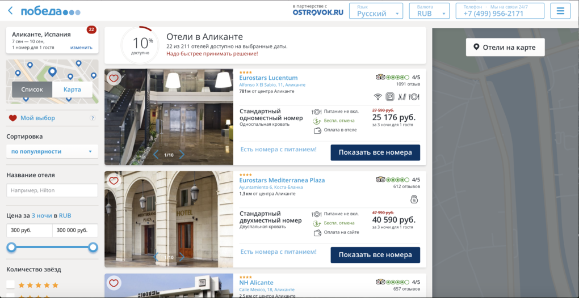Click Есть номера с питанием for Mediterranea Plaza
Viewport: 579px width, 298px height.
point(278,252)
